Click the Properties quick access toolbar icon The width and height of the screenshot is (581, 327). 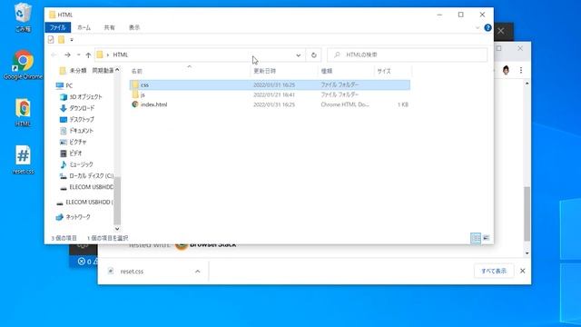click(51, 40)
